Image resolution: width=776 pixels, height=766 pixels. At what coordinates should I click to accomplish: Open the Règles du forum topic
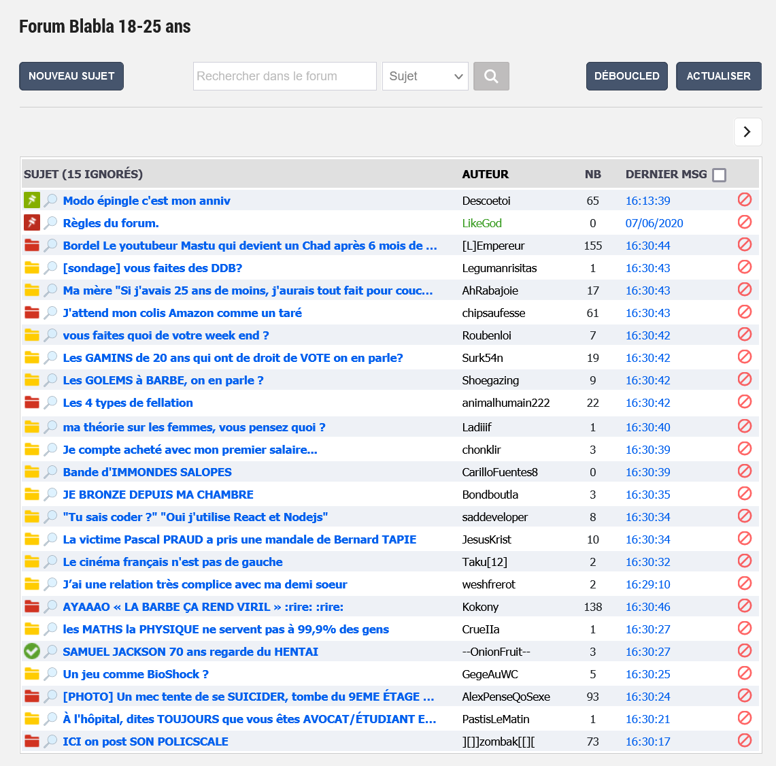[x=111, y=223]
